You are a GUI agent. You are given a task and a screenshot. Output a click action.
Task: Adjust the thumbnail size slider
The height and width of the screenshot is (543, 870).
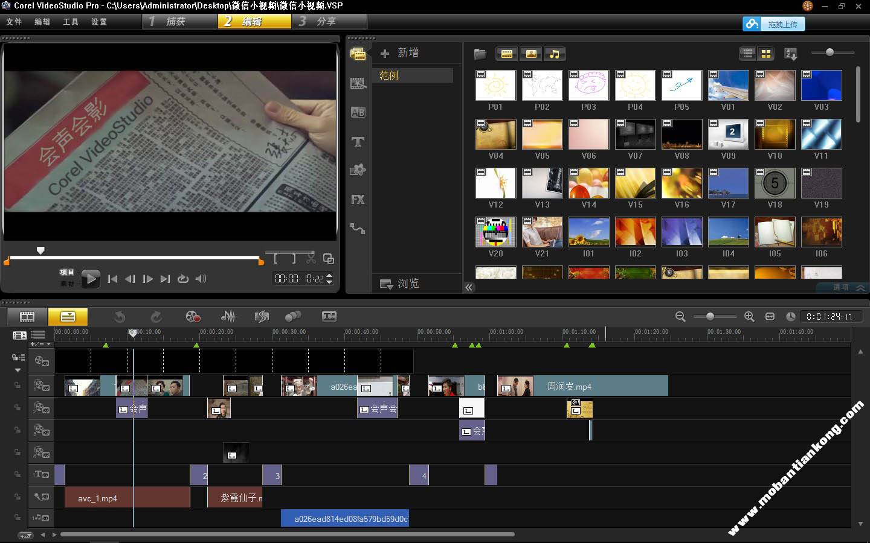click(830, 52)
